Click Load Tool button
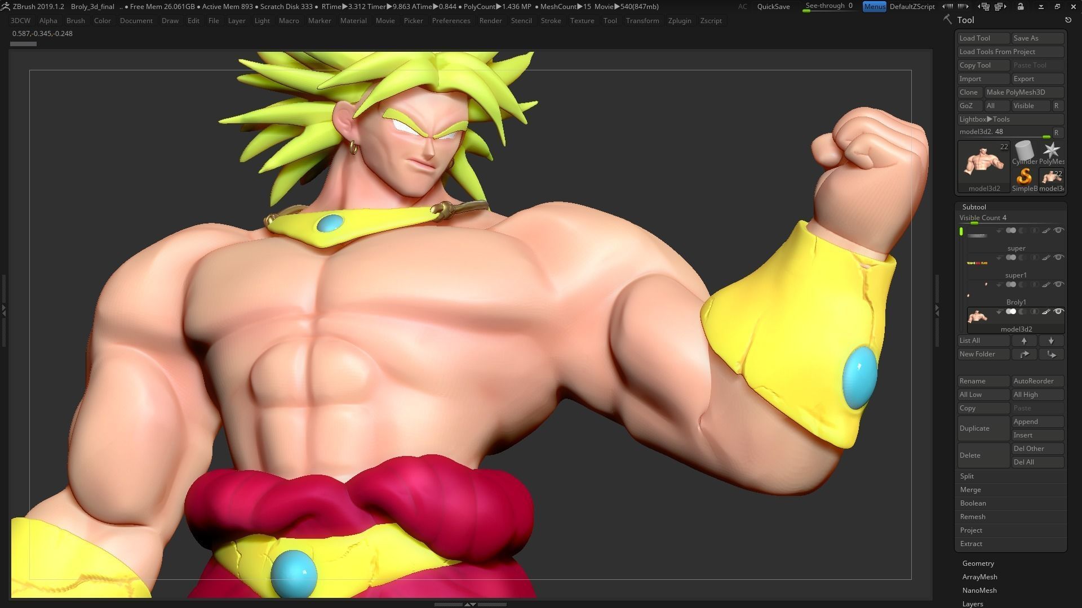The width and height of the screenshot is (1082, 608). click(x=983, y=38)
